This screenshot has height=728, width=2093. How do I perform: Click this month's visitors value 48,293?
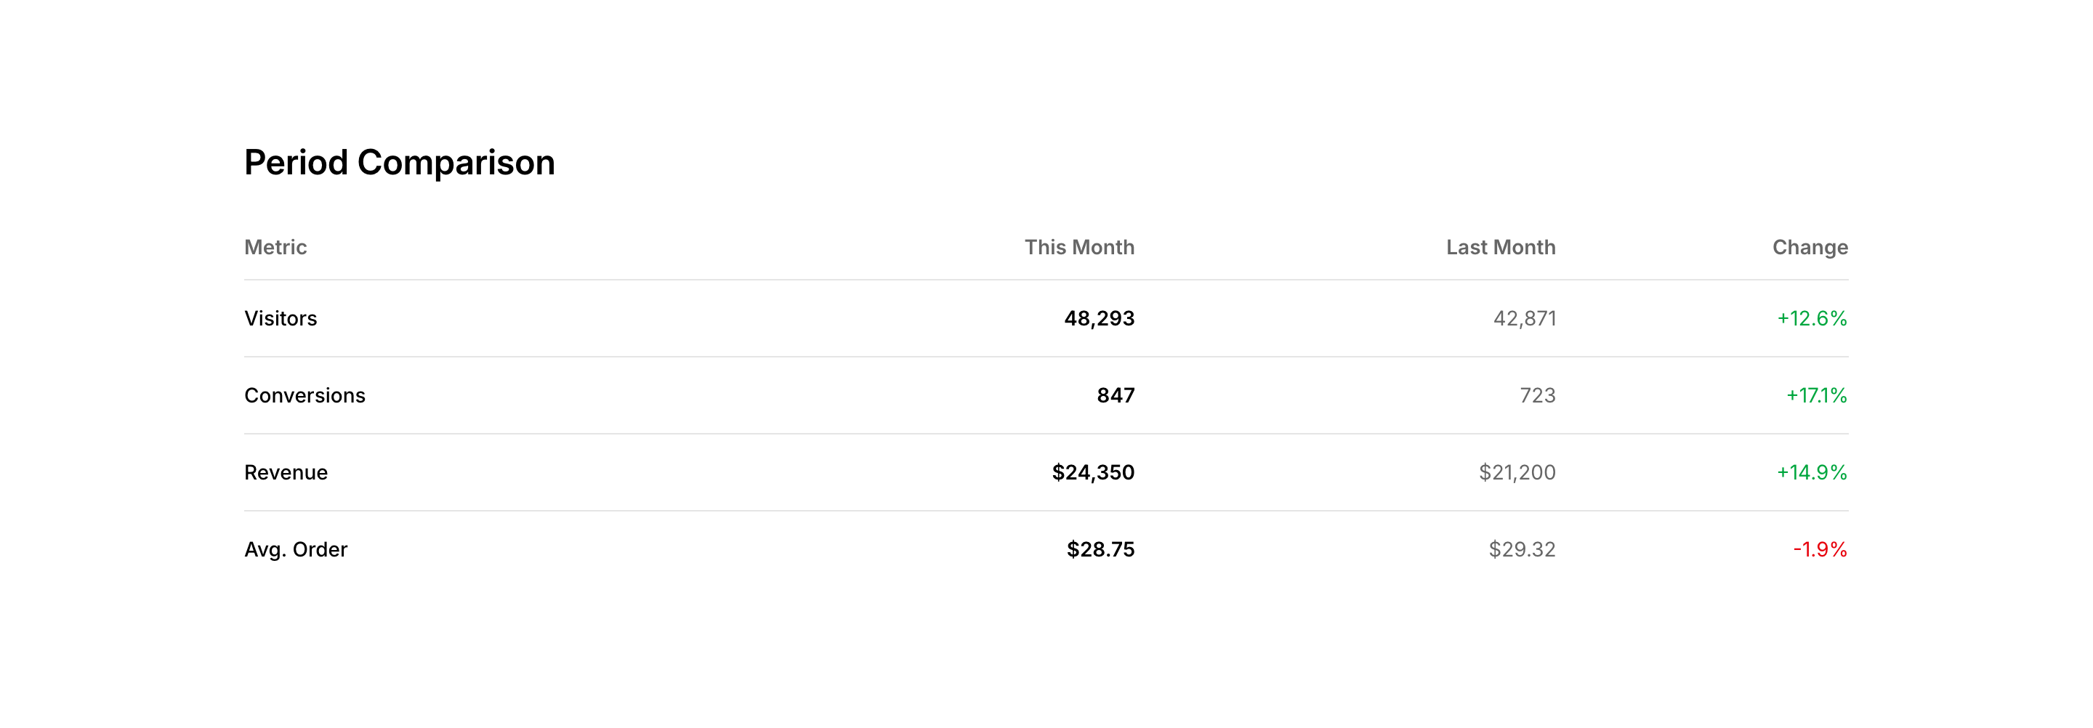click(x=1099, y=318)
